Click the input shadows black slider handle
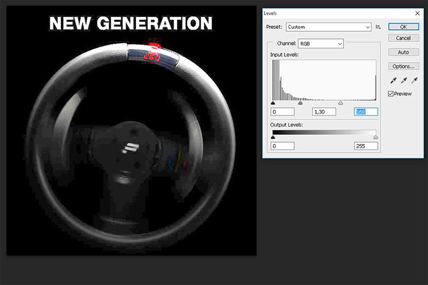This screenshot has height=285, width=428. click(x=273, y=103)
